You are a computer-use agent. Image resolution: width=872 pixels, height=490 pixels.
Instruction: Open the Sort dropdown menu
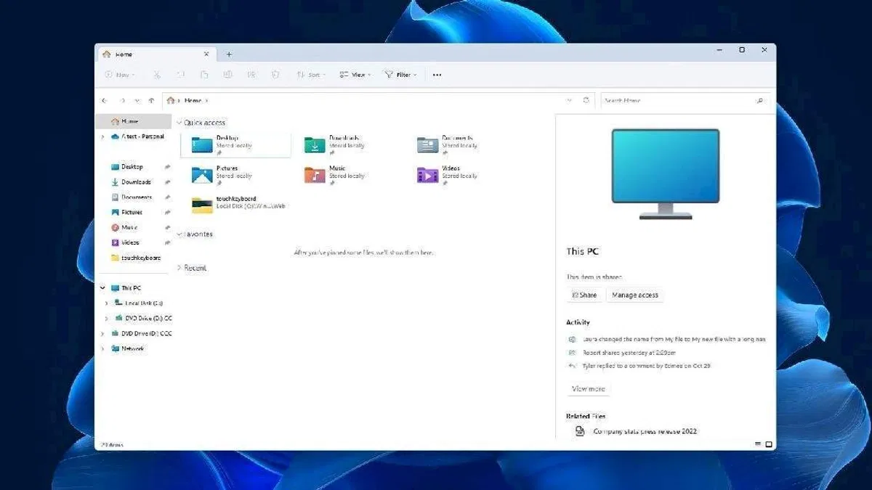coord(311,75)
